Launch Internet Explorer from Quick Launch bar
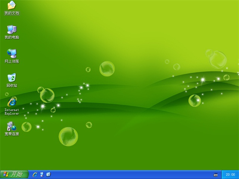 coord(35,174)
